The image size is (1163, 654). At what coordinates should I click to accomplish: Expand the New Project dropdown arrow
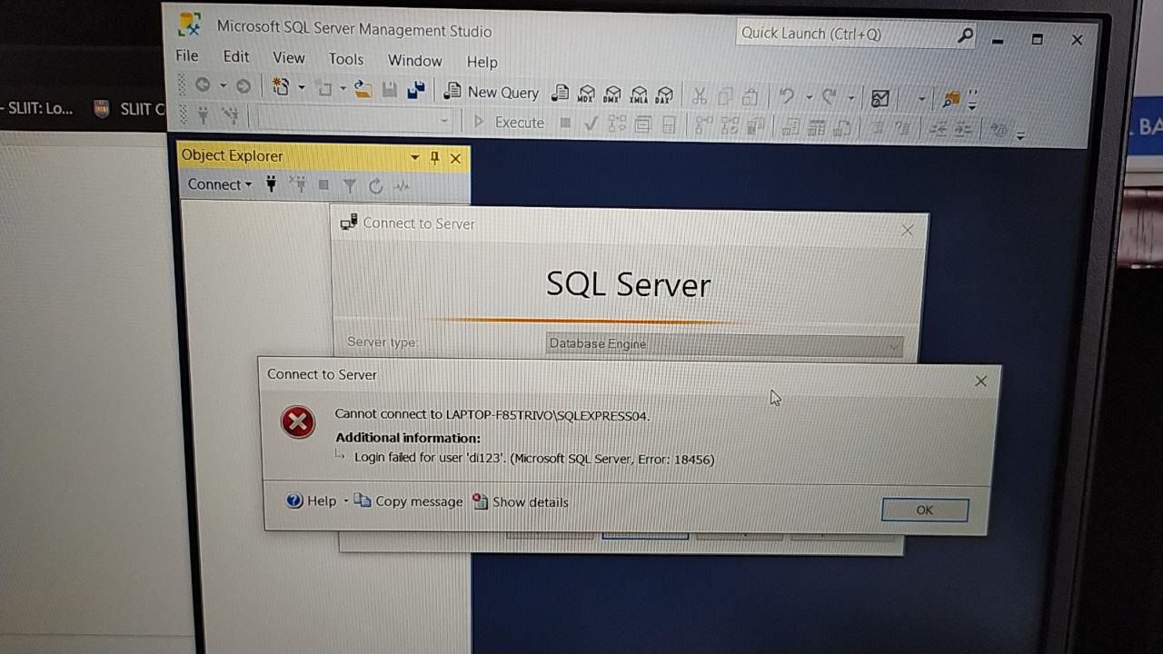301,87
